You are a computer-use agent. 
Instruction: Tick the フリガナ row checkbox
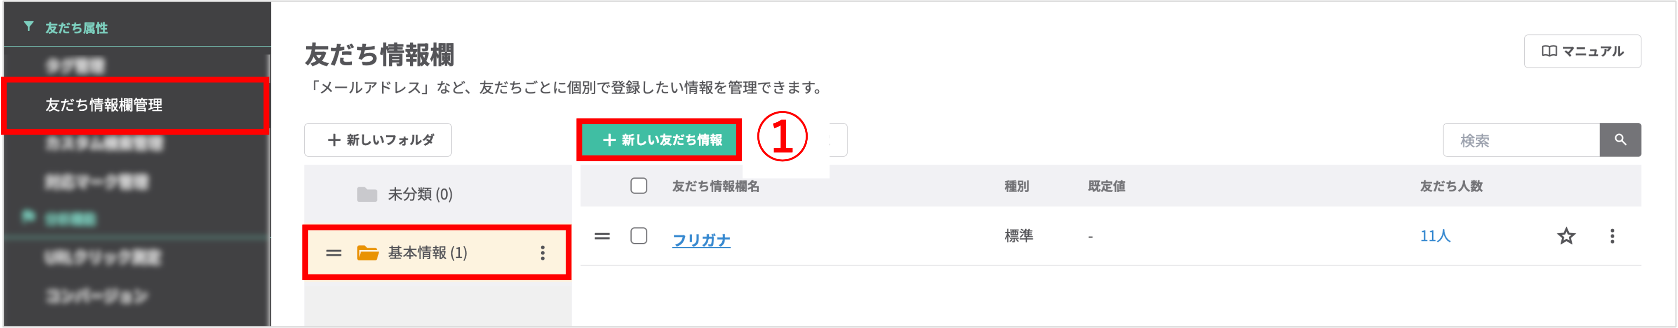[x=638, y=236]
